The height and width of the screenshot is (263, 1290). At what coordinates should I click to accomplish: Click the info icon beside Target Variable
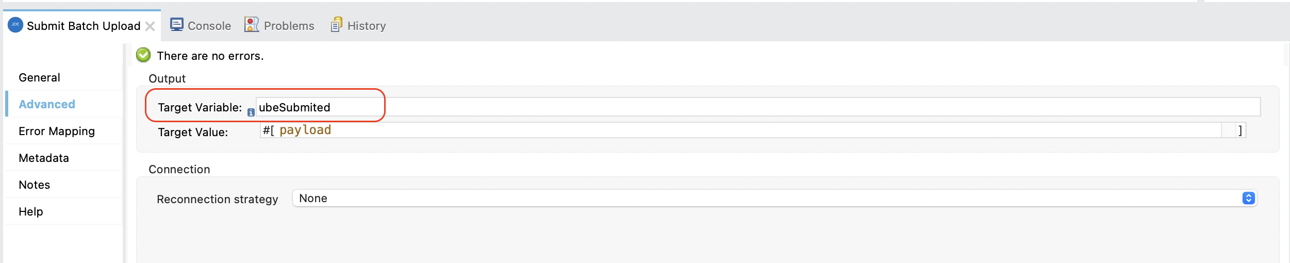click(x=251, y=112)
